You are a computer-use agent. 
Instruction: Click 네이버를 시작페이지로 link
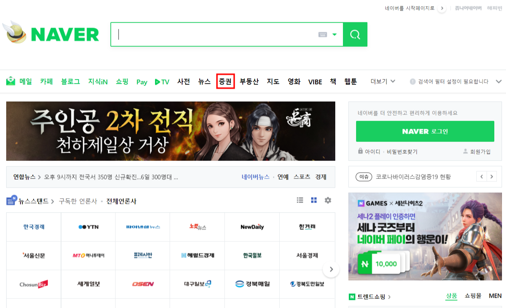coord(410,8)
